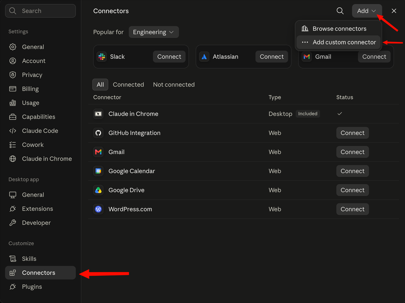The width and height of the screenshot is (405, 303).
Task: Connect the Atlassian card
Action: click(271, 57)
